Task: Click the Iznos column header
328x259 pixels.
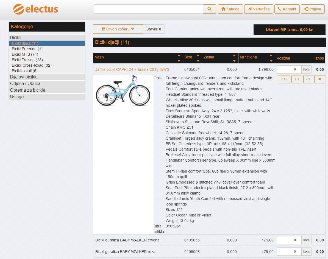Action: pos(319,58)
